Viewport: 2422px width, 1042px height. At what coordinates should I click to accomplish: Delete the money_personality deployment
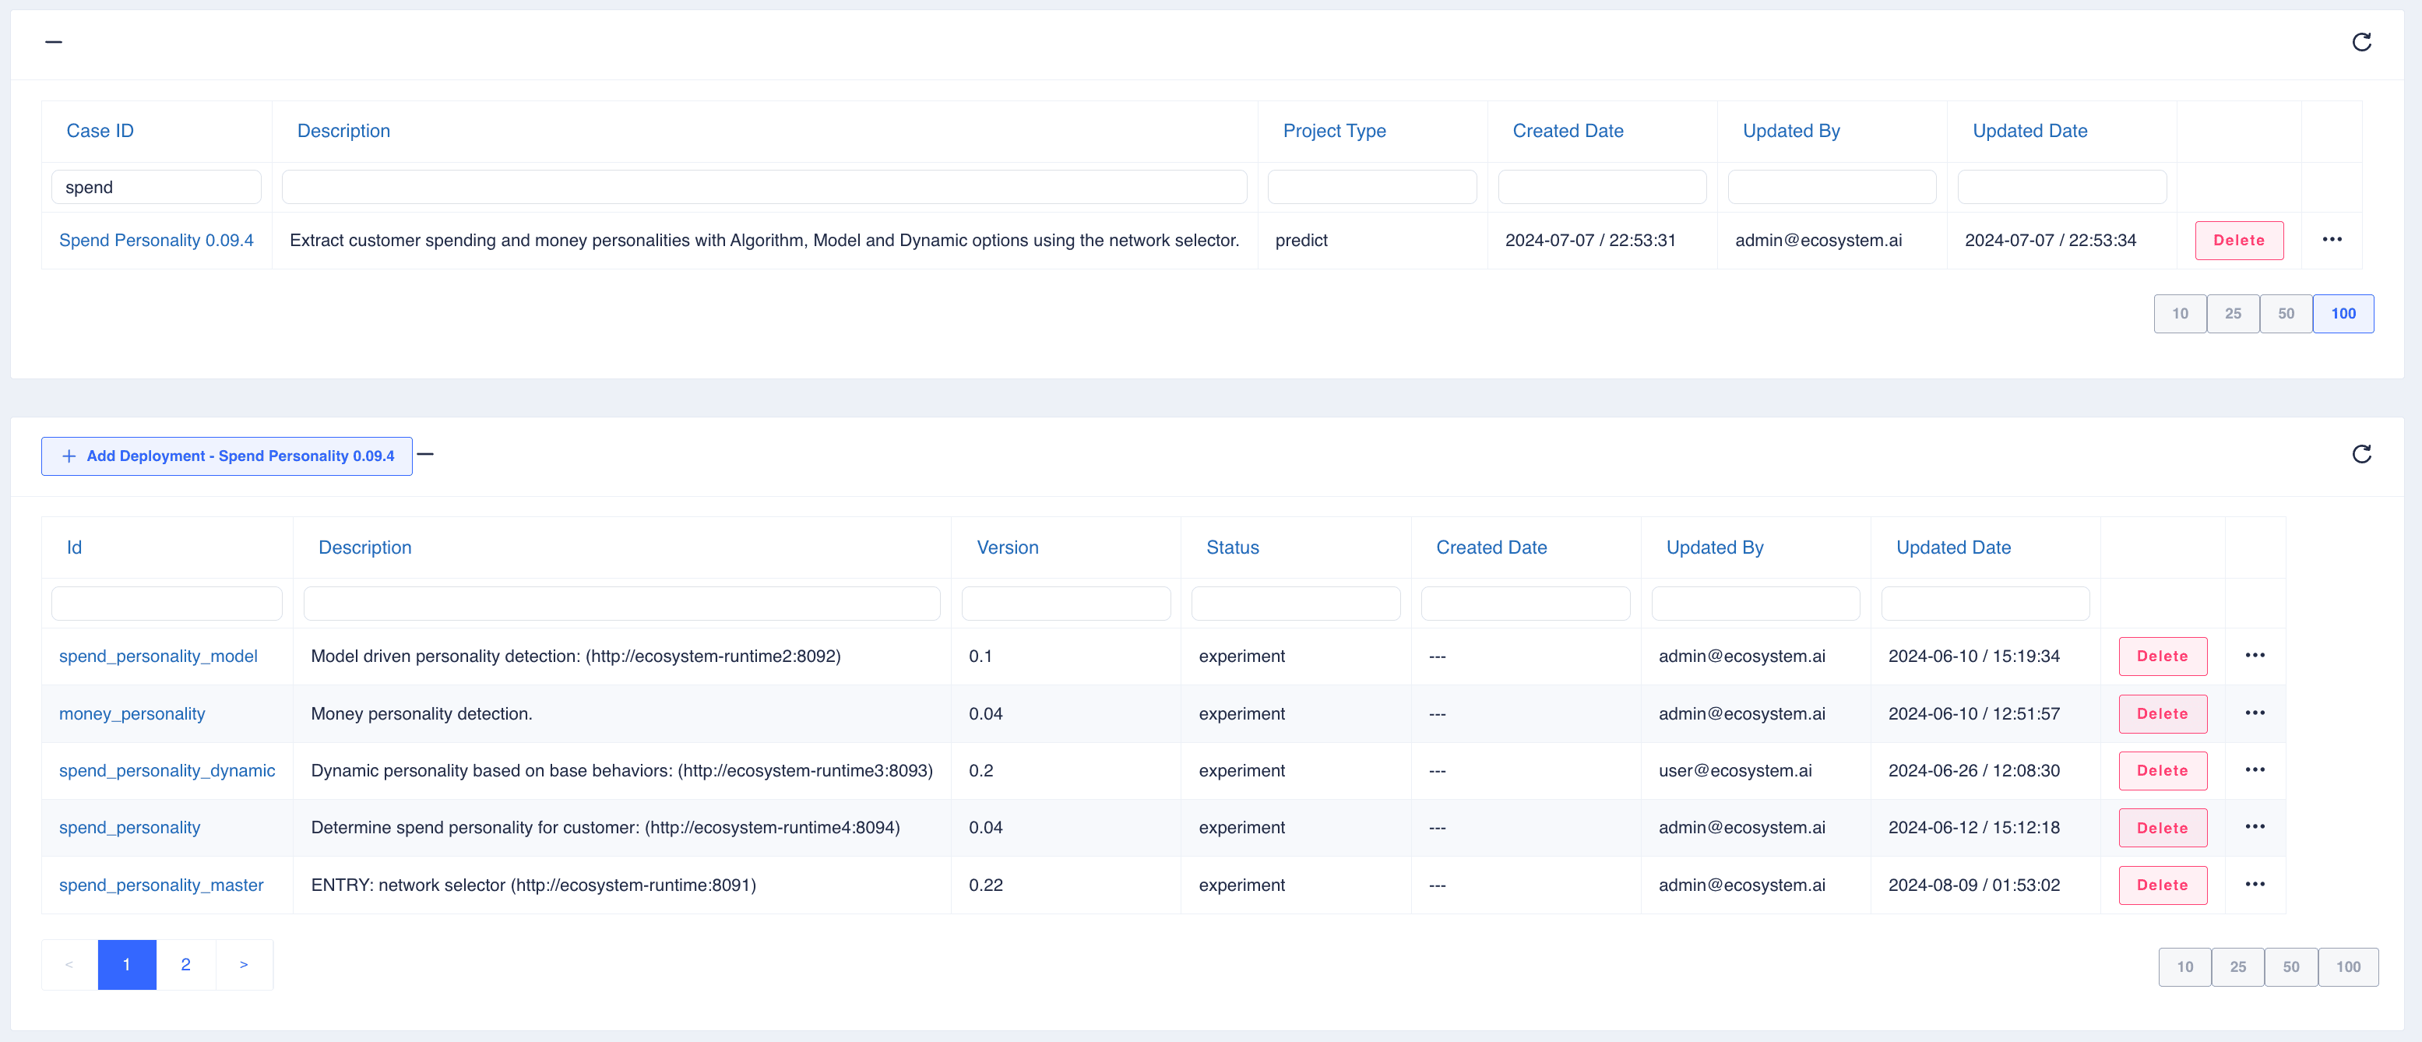pyautogui.click(x=2162, y=714)
